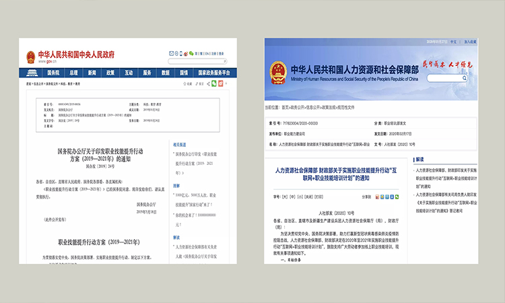Click the date 2019年5月18日 in gov.cn notice
Screen dimensions: 505x303
tap(146, 212)
